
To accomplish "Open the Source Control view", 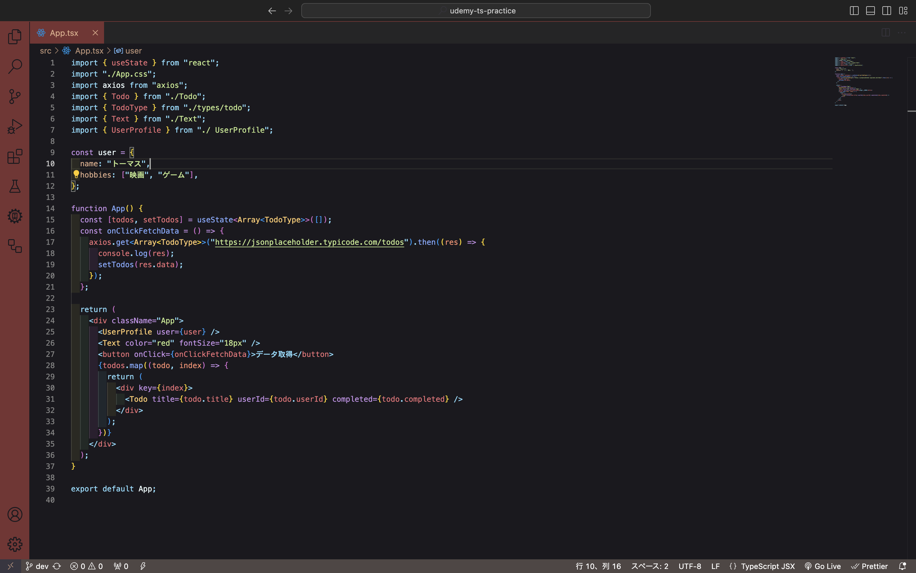I will coord(15,96).
